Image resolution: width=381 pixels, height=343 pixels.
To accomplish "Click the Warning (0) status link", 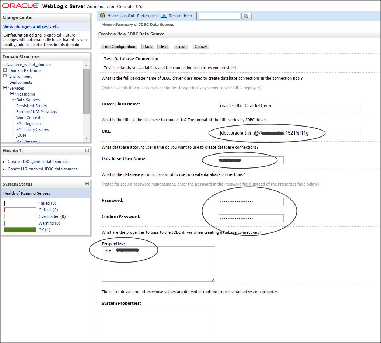I will click(x=49, y=223).
